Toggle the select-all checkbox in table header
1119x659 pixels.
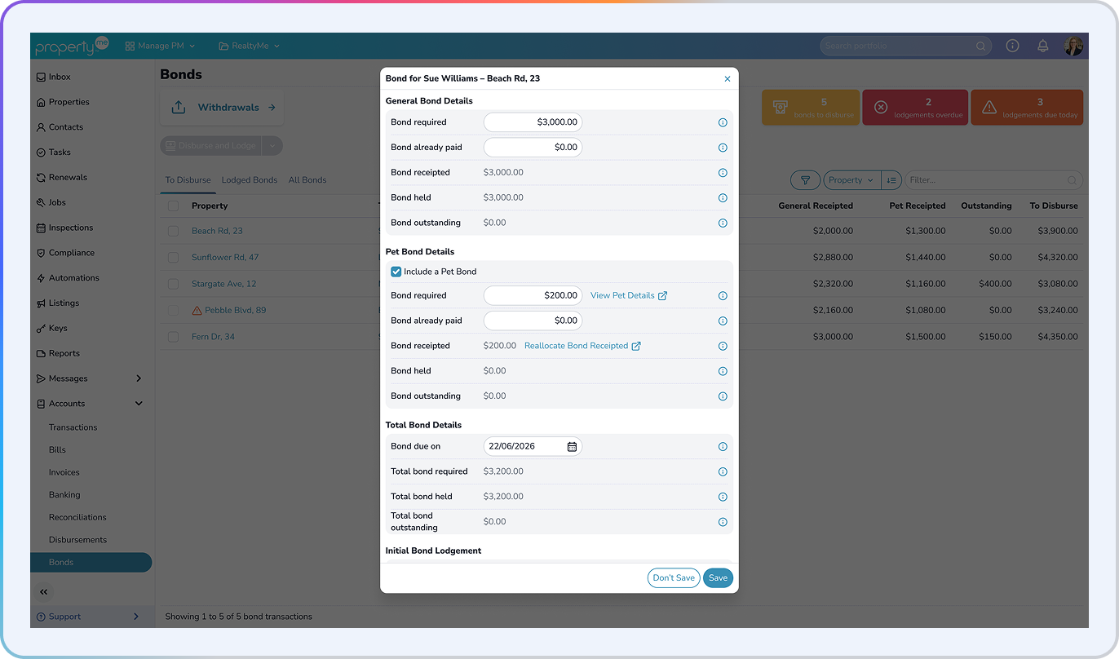[x=173, y=206]
